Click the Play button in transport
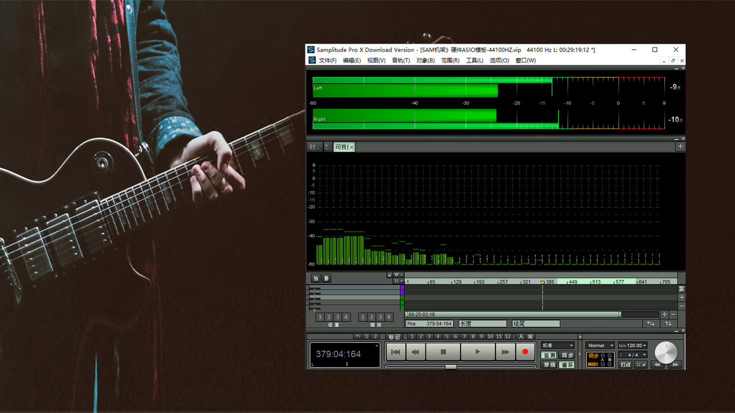 478,352
